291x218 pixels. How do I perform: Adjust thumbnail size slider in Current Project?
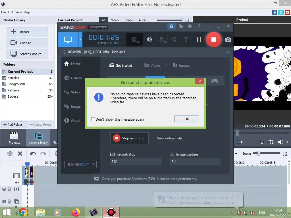click(183, 20)
